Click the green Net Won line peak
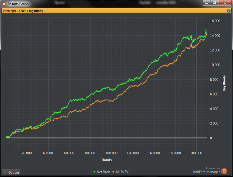233x177 pixels. [206, 29]
